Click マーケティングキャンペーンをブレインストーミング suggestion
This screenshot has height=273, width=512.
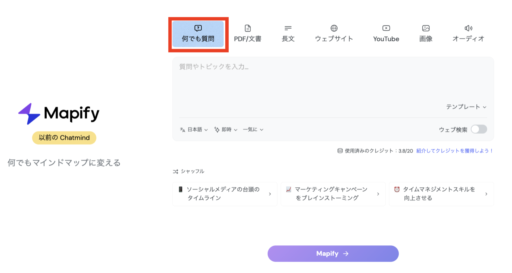[x=333, y=194]
